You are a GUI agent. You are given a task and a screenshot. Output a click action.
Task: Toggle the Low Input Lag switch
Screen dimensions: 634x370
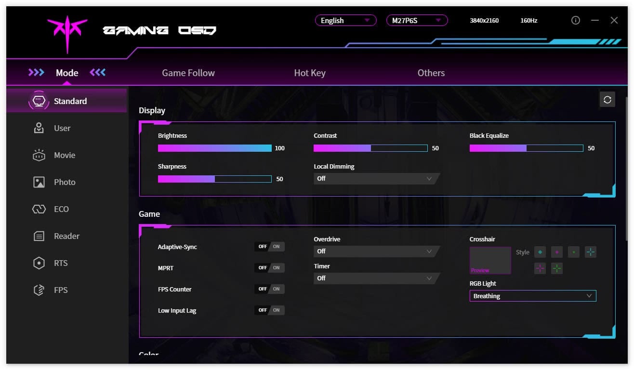pos(269,310)
